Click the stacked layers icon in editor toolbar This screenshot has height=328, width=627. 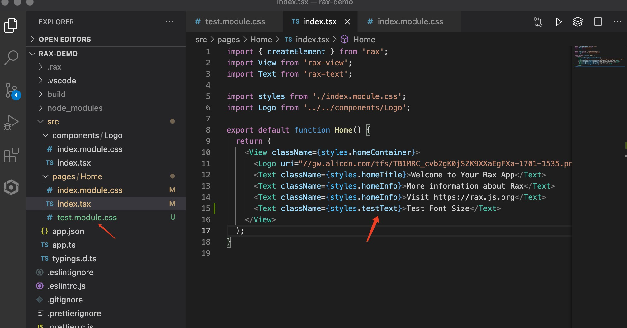pyautogui.click(x=578, y=22)
